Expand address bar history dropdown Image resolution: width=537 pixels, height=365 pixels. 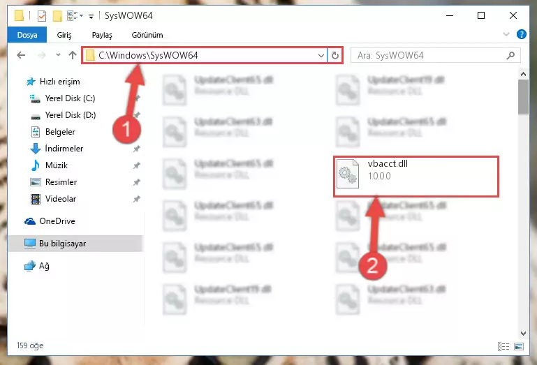(x=321, y=55)
